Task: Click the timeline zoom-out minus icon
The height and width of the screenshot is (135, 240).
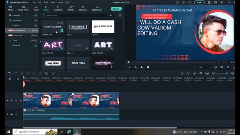Action: coord(213,73)
